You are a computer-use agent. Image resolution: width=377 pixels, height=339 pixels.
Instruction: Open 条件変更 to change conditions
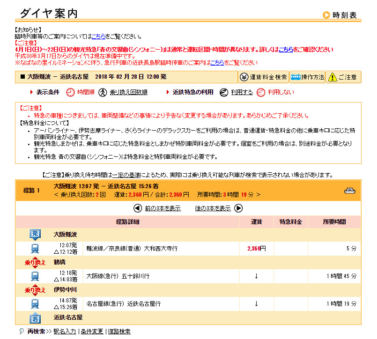[92, 332]
